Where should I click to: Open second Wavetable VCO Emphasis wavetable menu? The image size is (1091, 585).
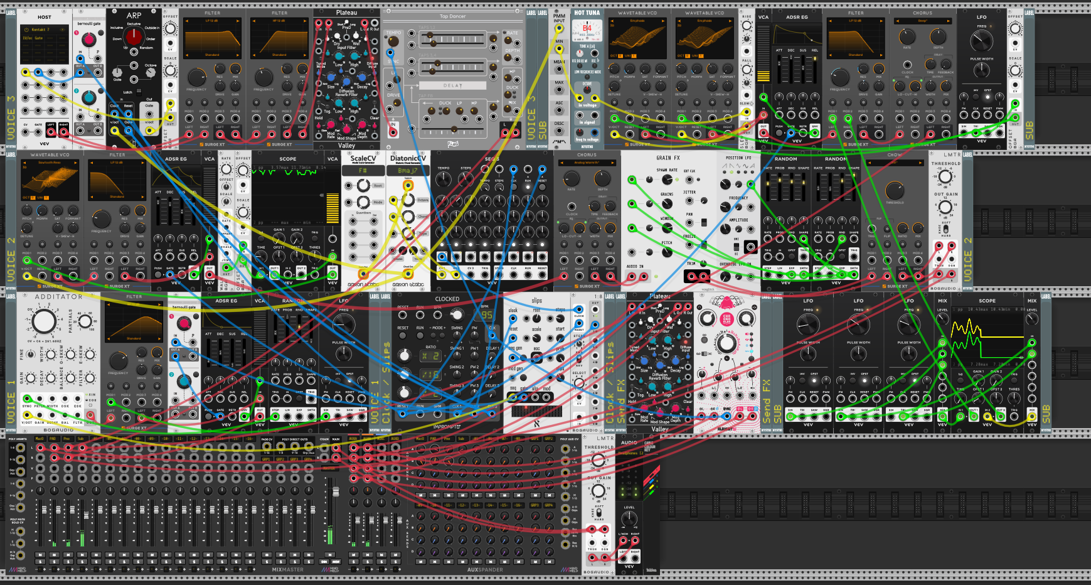(705, 21)
